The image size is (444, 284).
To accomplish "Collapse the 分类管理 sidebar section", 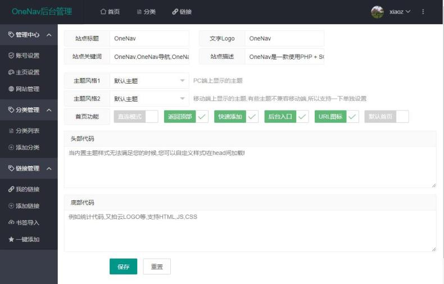I will pos(29,110).
